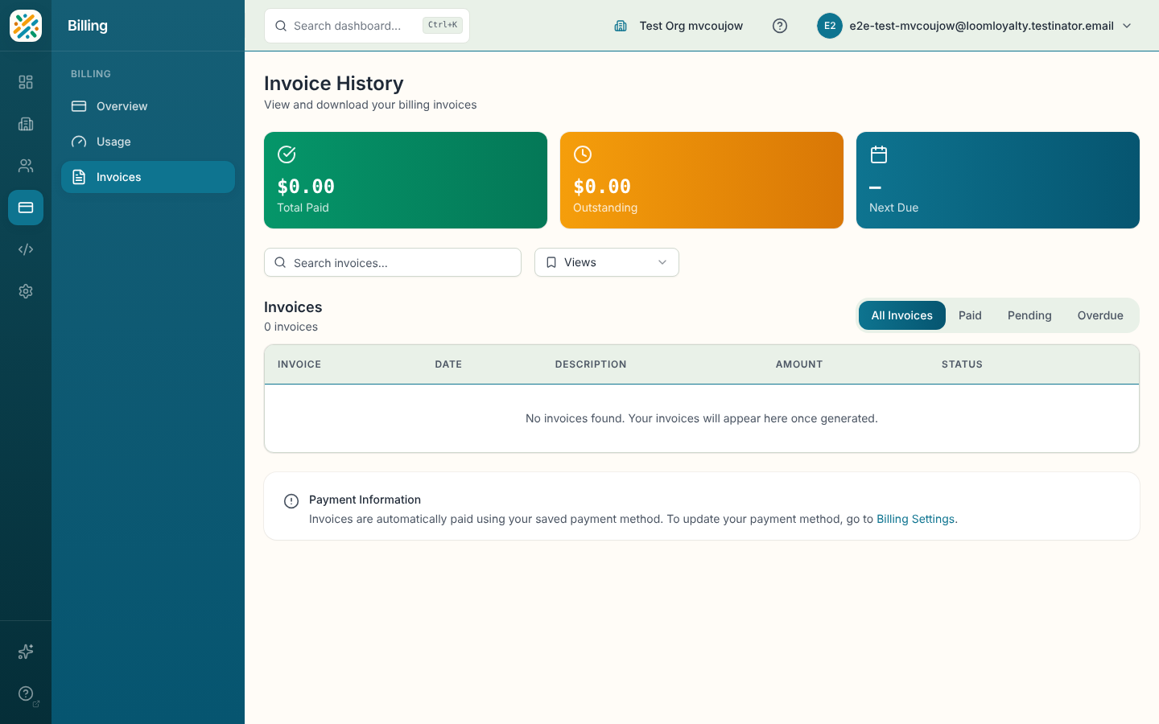
Task: Click the help question mark icon in header
Action: (780, 26)
